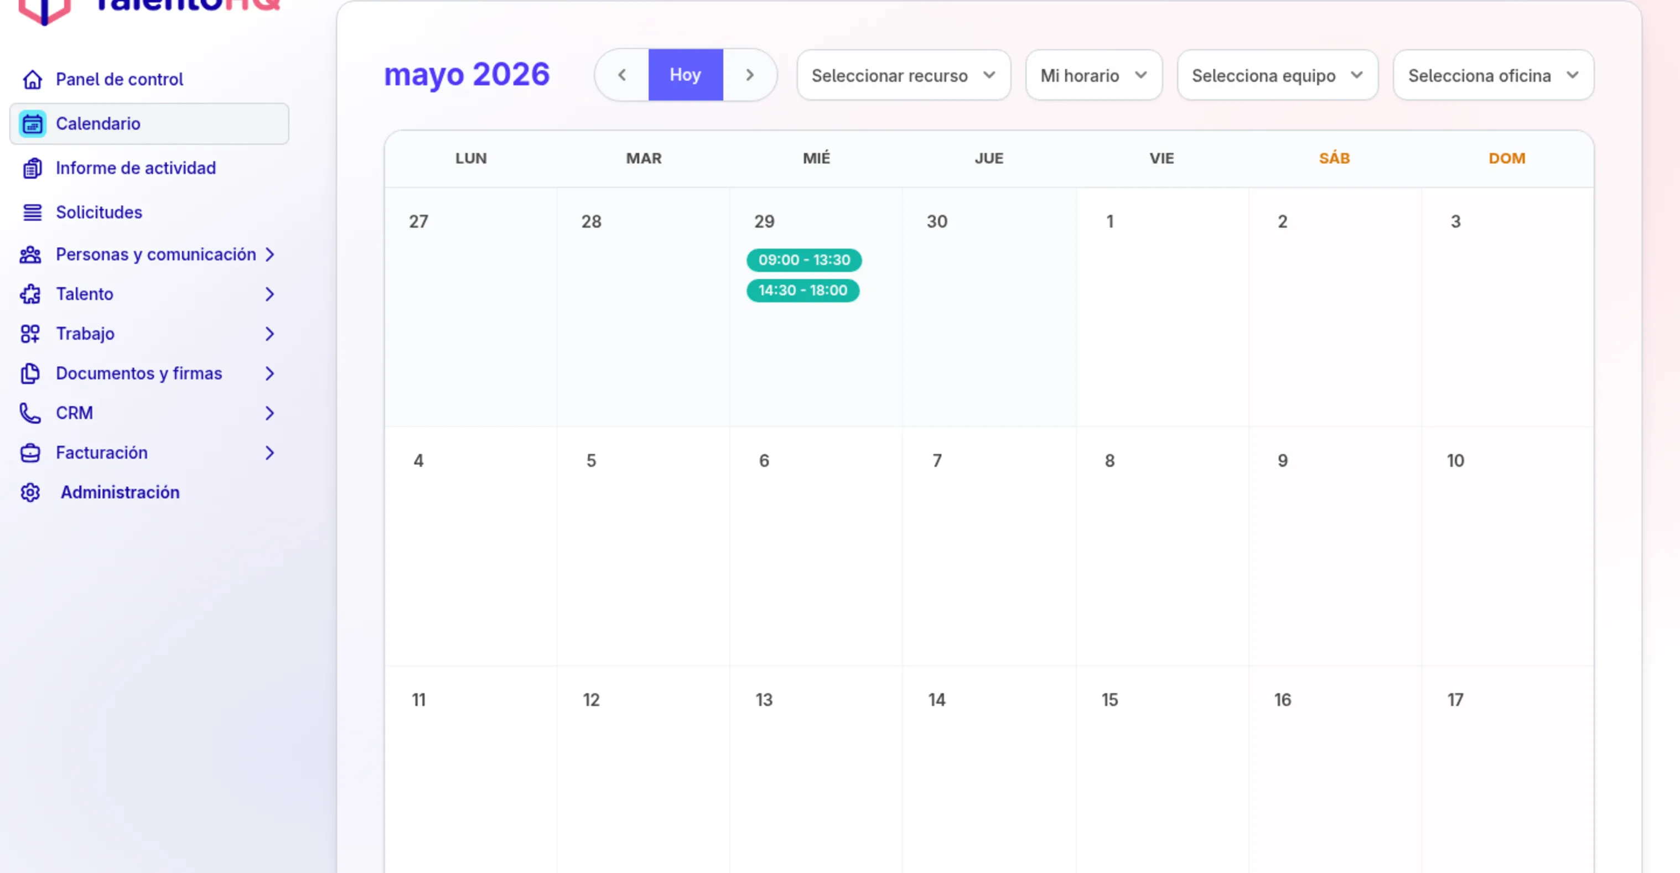Image resolution: width=1680 pixels, height=873 pixels.
Task: Select day 4 in calendar
Action: (419, 461)
